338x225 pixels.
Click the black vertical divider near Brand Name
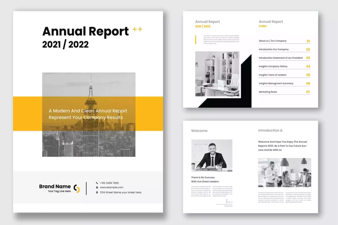point(86,188)
